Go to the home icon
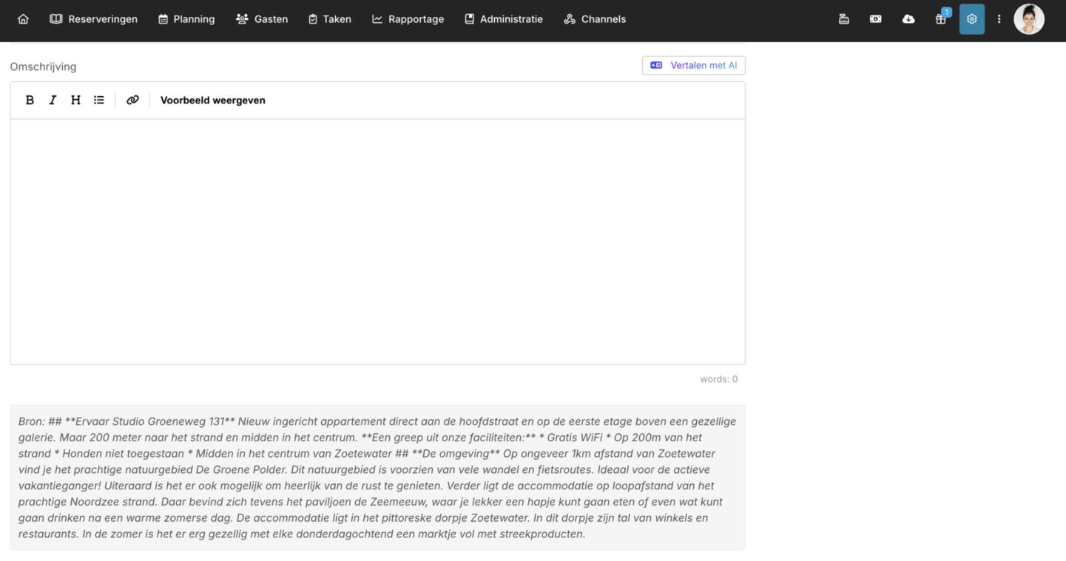This screenshot has width=1066, height=561. click(23, 19)
